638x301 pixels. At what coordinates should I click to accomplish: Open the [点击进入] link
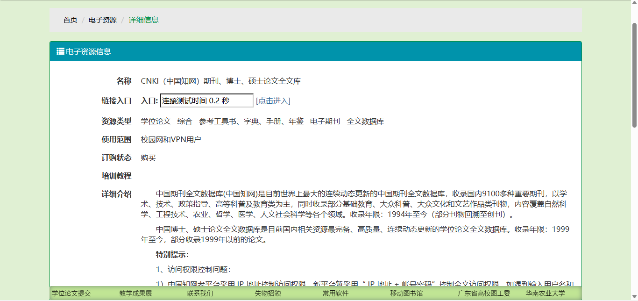click(273, 100)
